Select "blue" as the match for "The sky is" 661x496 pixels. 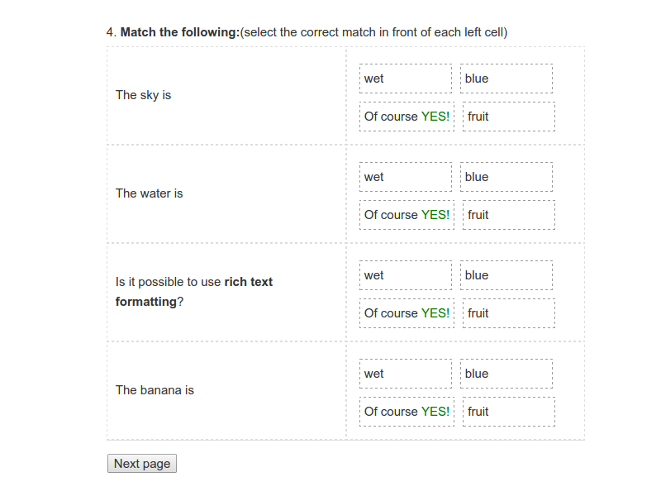[506, 79]
